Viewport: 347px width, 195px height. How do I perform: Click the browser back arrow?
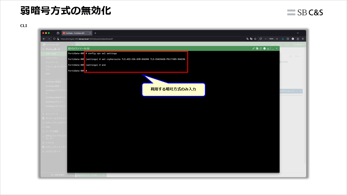(x=44, y=39)
